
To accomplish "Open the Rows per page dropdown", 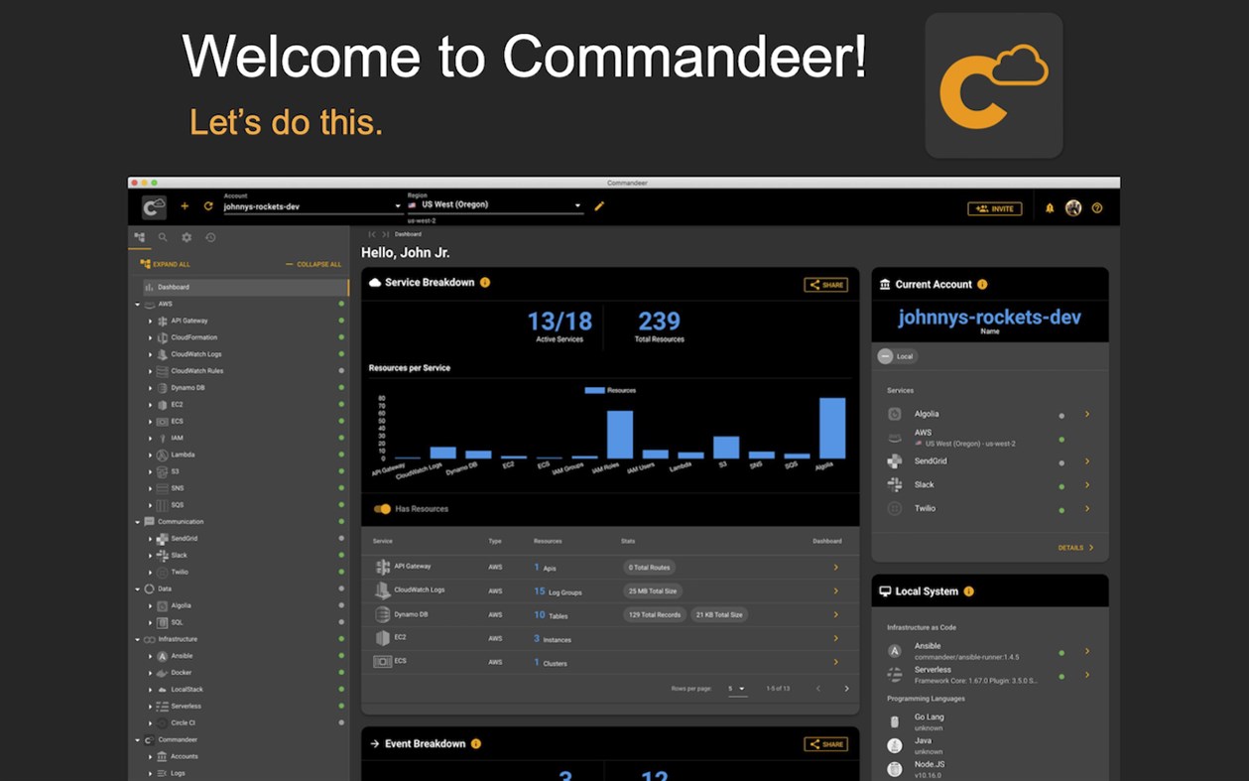I will tap(737, 689).
